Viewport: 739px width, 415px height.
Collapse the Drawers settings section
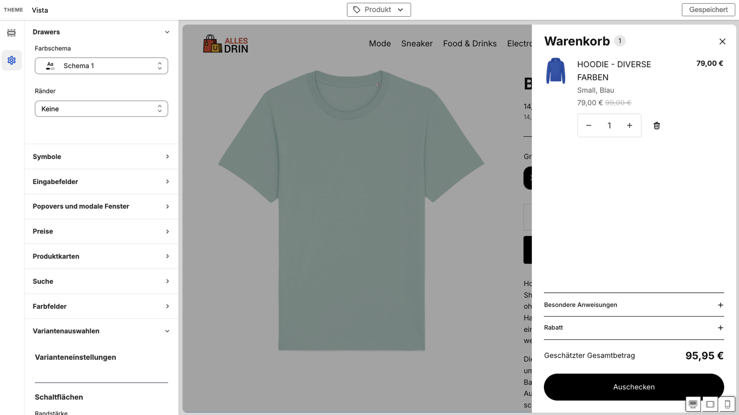pos(167,32)
